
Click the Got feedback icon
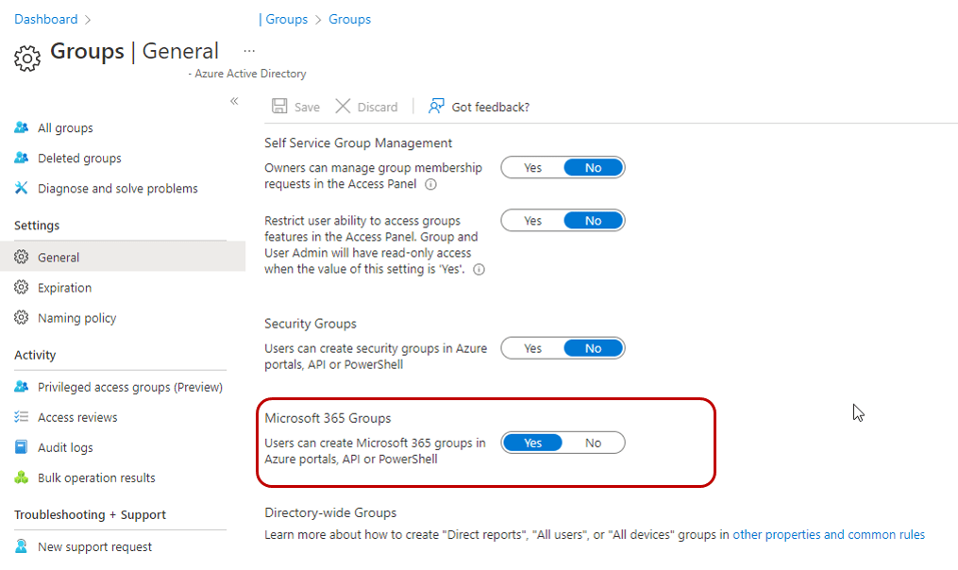pyautogui.click(x=436, y=107)
